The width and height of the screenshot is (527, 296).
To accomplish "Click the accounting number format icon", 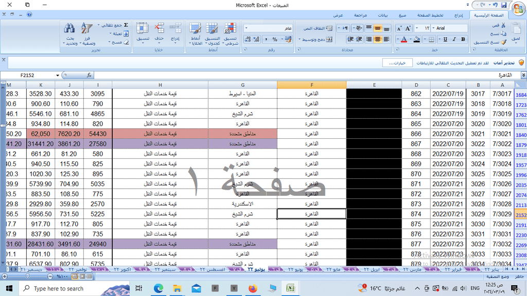I will click(x=288, y=39).
